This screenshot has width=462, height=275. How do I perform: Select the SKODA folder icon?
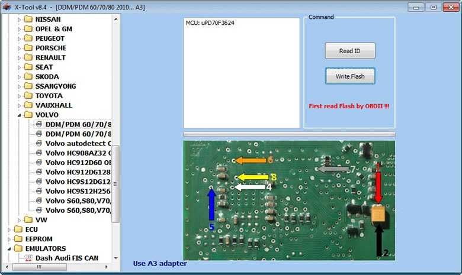tap(28, 76)
